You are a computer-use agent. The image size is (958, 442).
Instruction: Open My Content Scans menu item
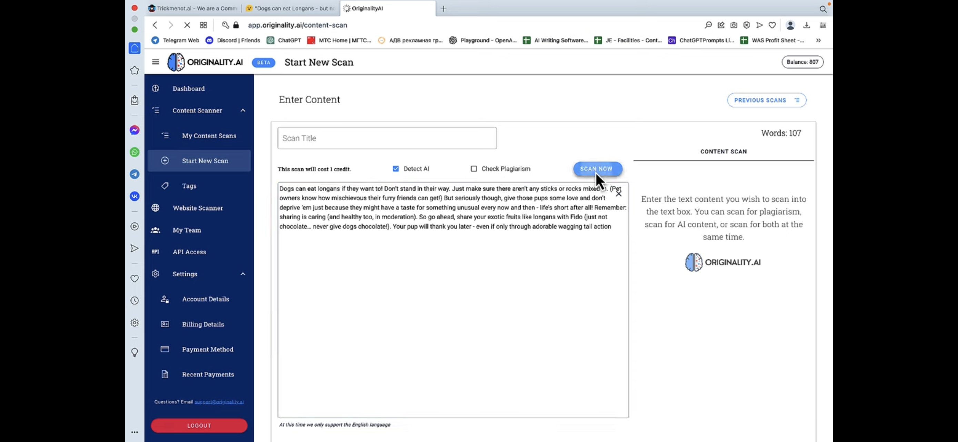point(209,136)
